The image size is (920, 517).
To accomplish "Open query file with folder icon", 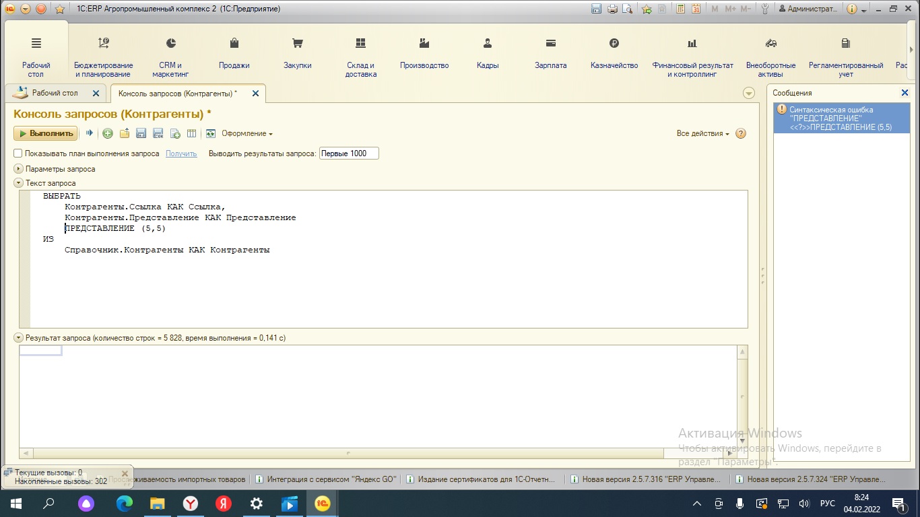I will pyautogui.click(x=125, y=133).
